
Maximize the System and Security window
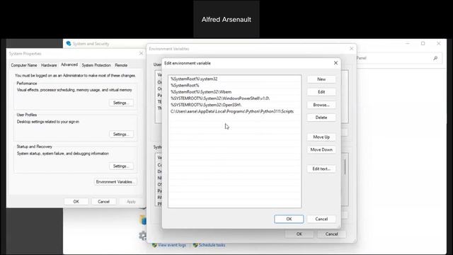(x=423, y=43)
